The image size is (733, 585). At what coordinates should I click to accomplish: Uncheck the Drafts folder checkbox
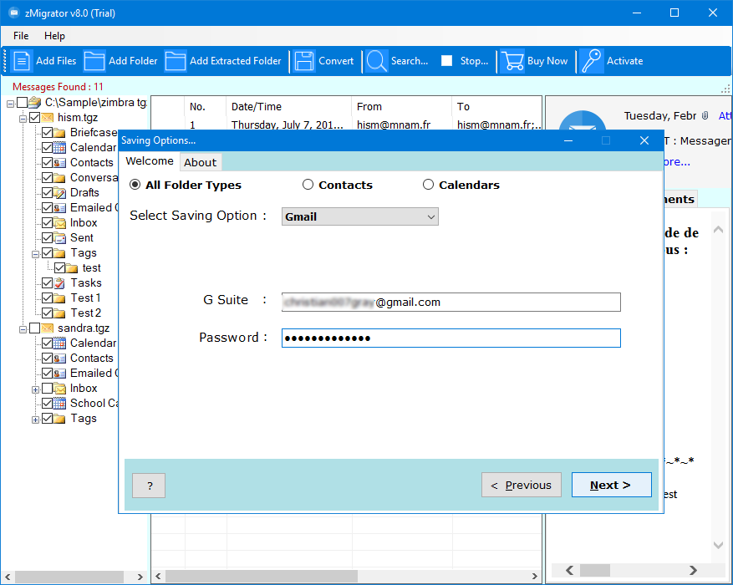(48, 193)
